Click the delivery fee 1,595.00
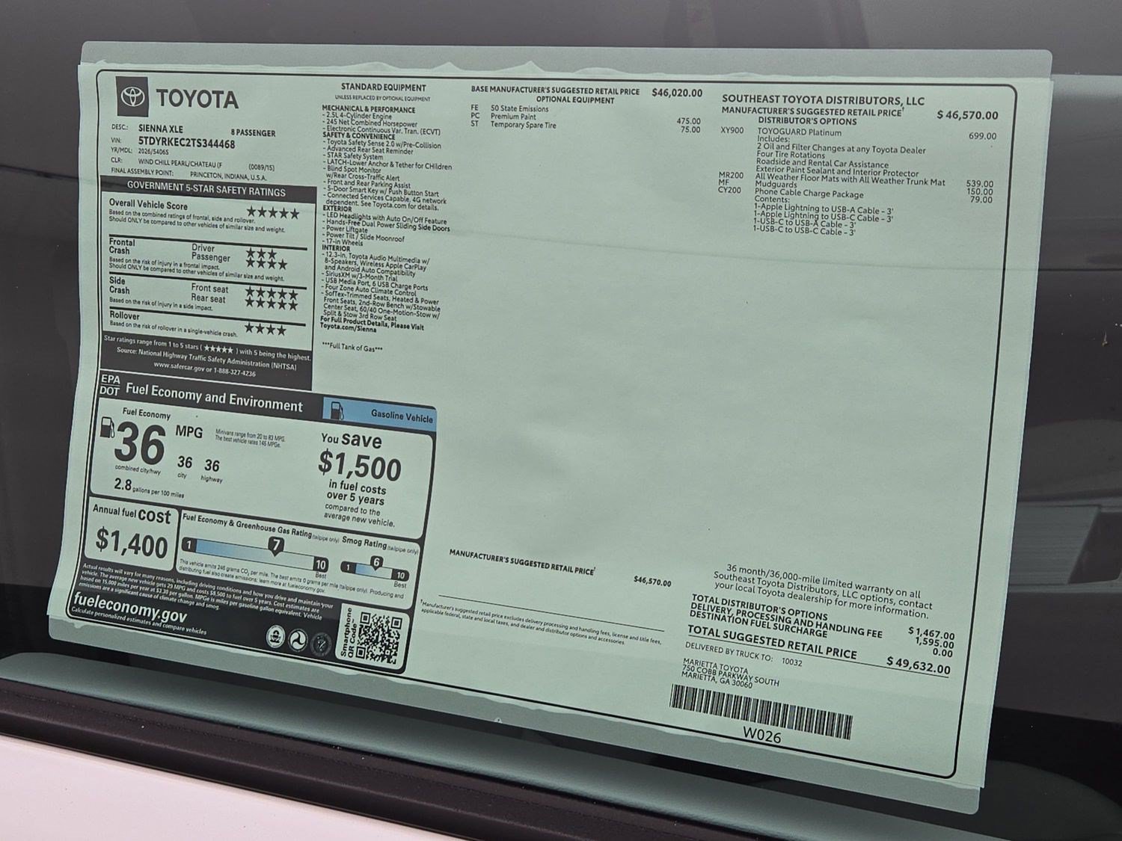The width and height of the screenshot is (1122, 841). click(934, 643)
